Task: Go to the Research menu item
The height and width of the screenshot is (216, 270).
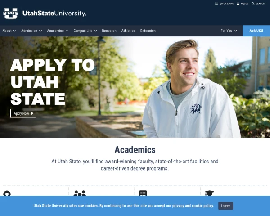Action: [x=109, y=31]
